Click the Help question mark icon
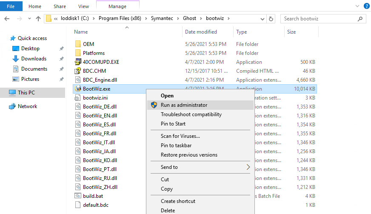Image resolution: width=371 pixels, height=214 pixels. click(366, 6)
